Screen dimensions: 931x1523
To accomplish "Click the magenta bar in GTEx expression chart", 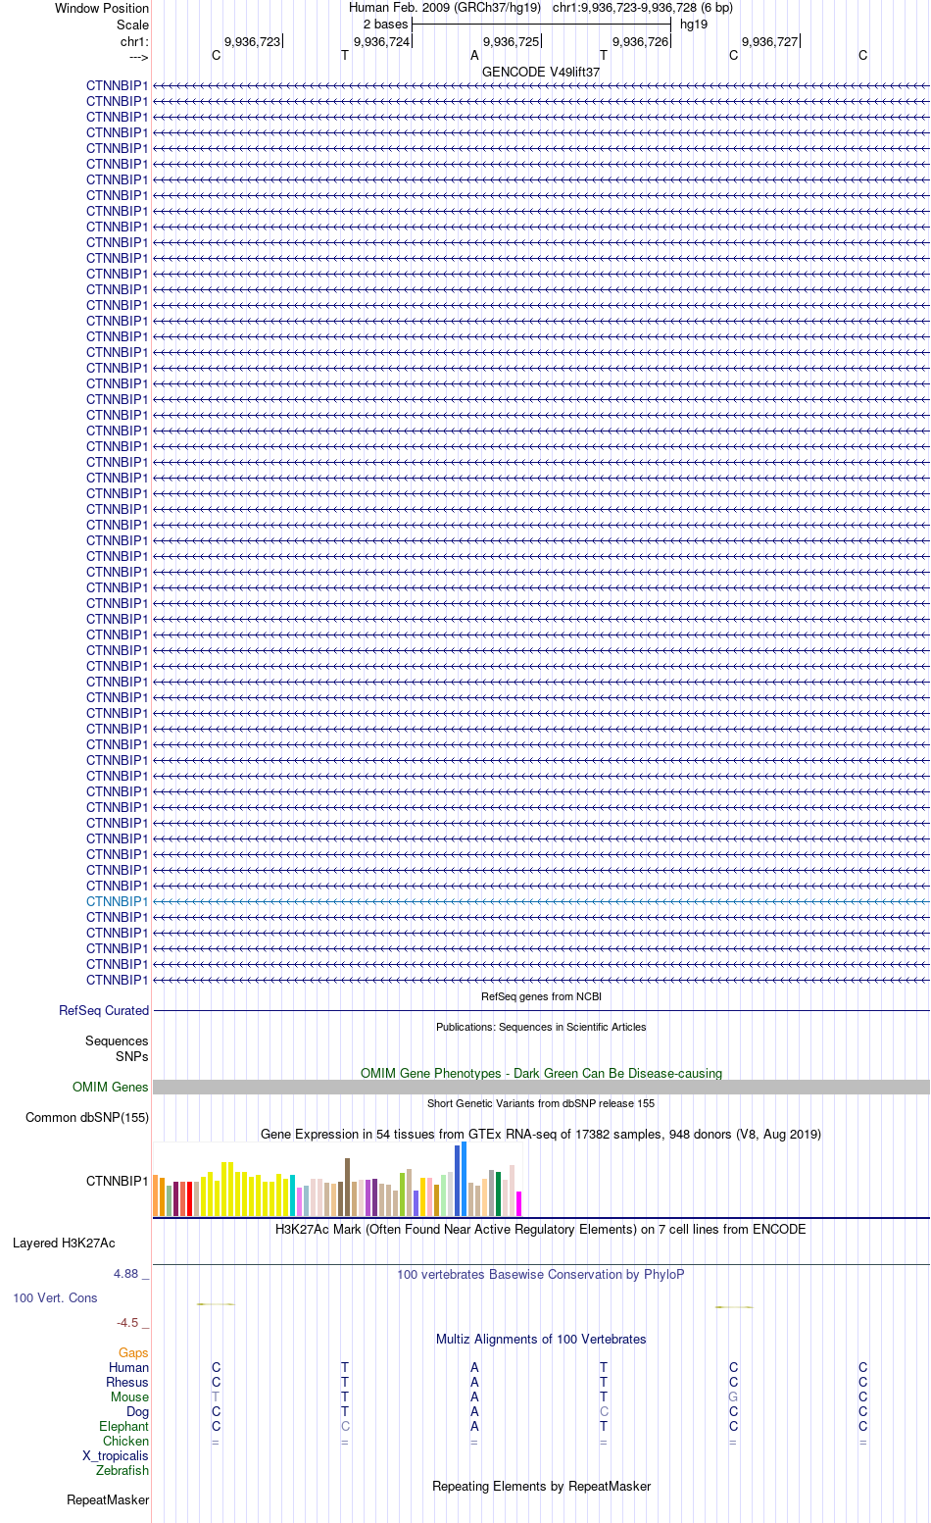I will (x=518, y=1203).
